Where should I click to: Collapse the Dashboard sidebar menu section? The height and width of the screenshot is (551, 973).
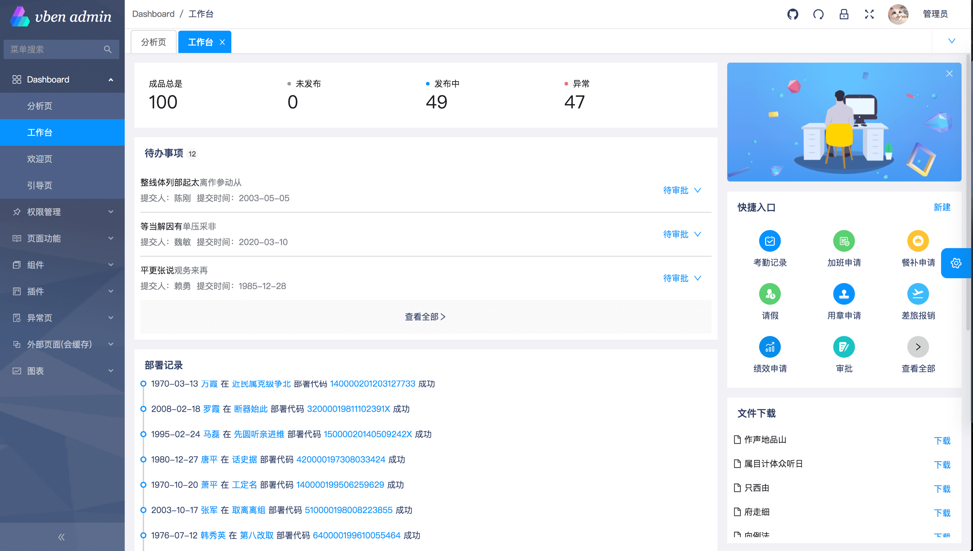[x=110, y=79]
